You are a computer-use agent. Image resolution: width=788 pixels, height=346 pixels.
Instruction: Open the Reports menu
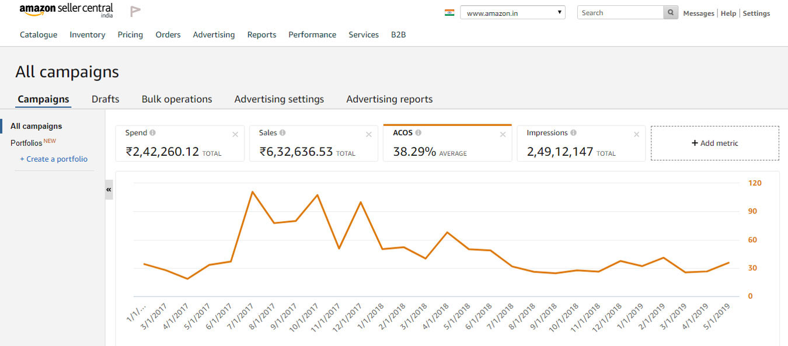[261, 35]
